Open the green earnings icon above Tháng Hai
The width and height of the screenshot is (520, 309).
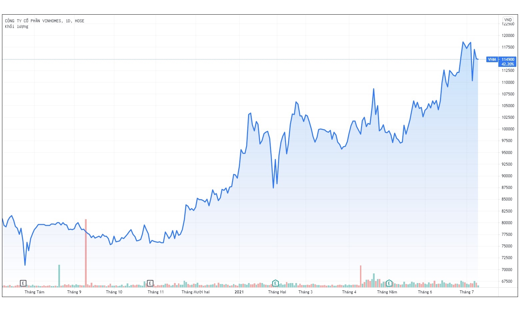[x=276, y=283]
